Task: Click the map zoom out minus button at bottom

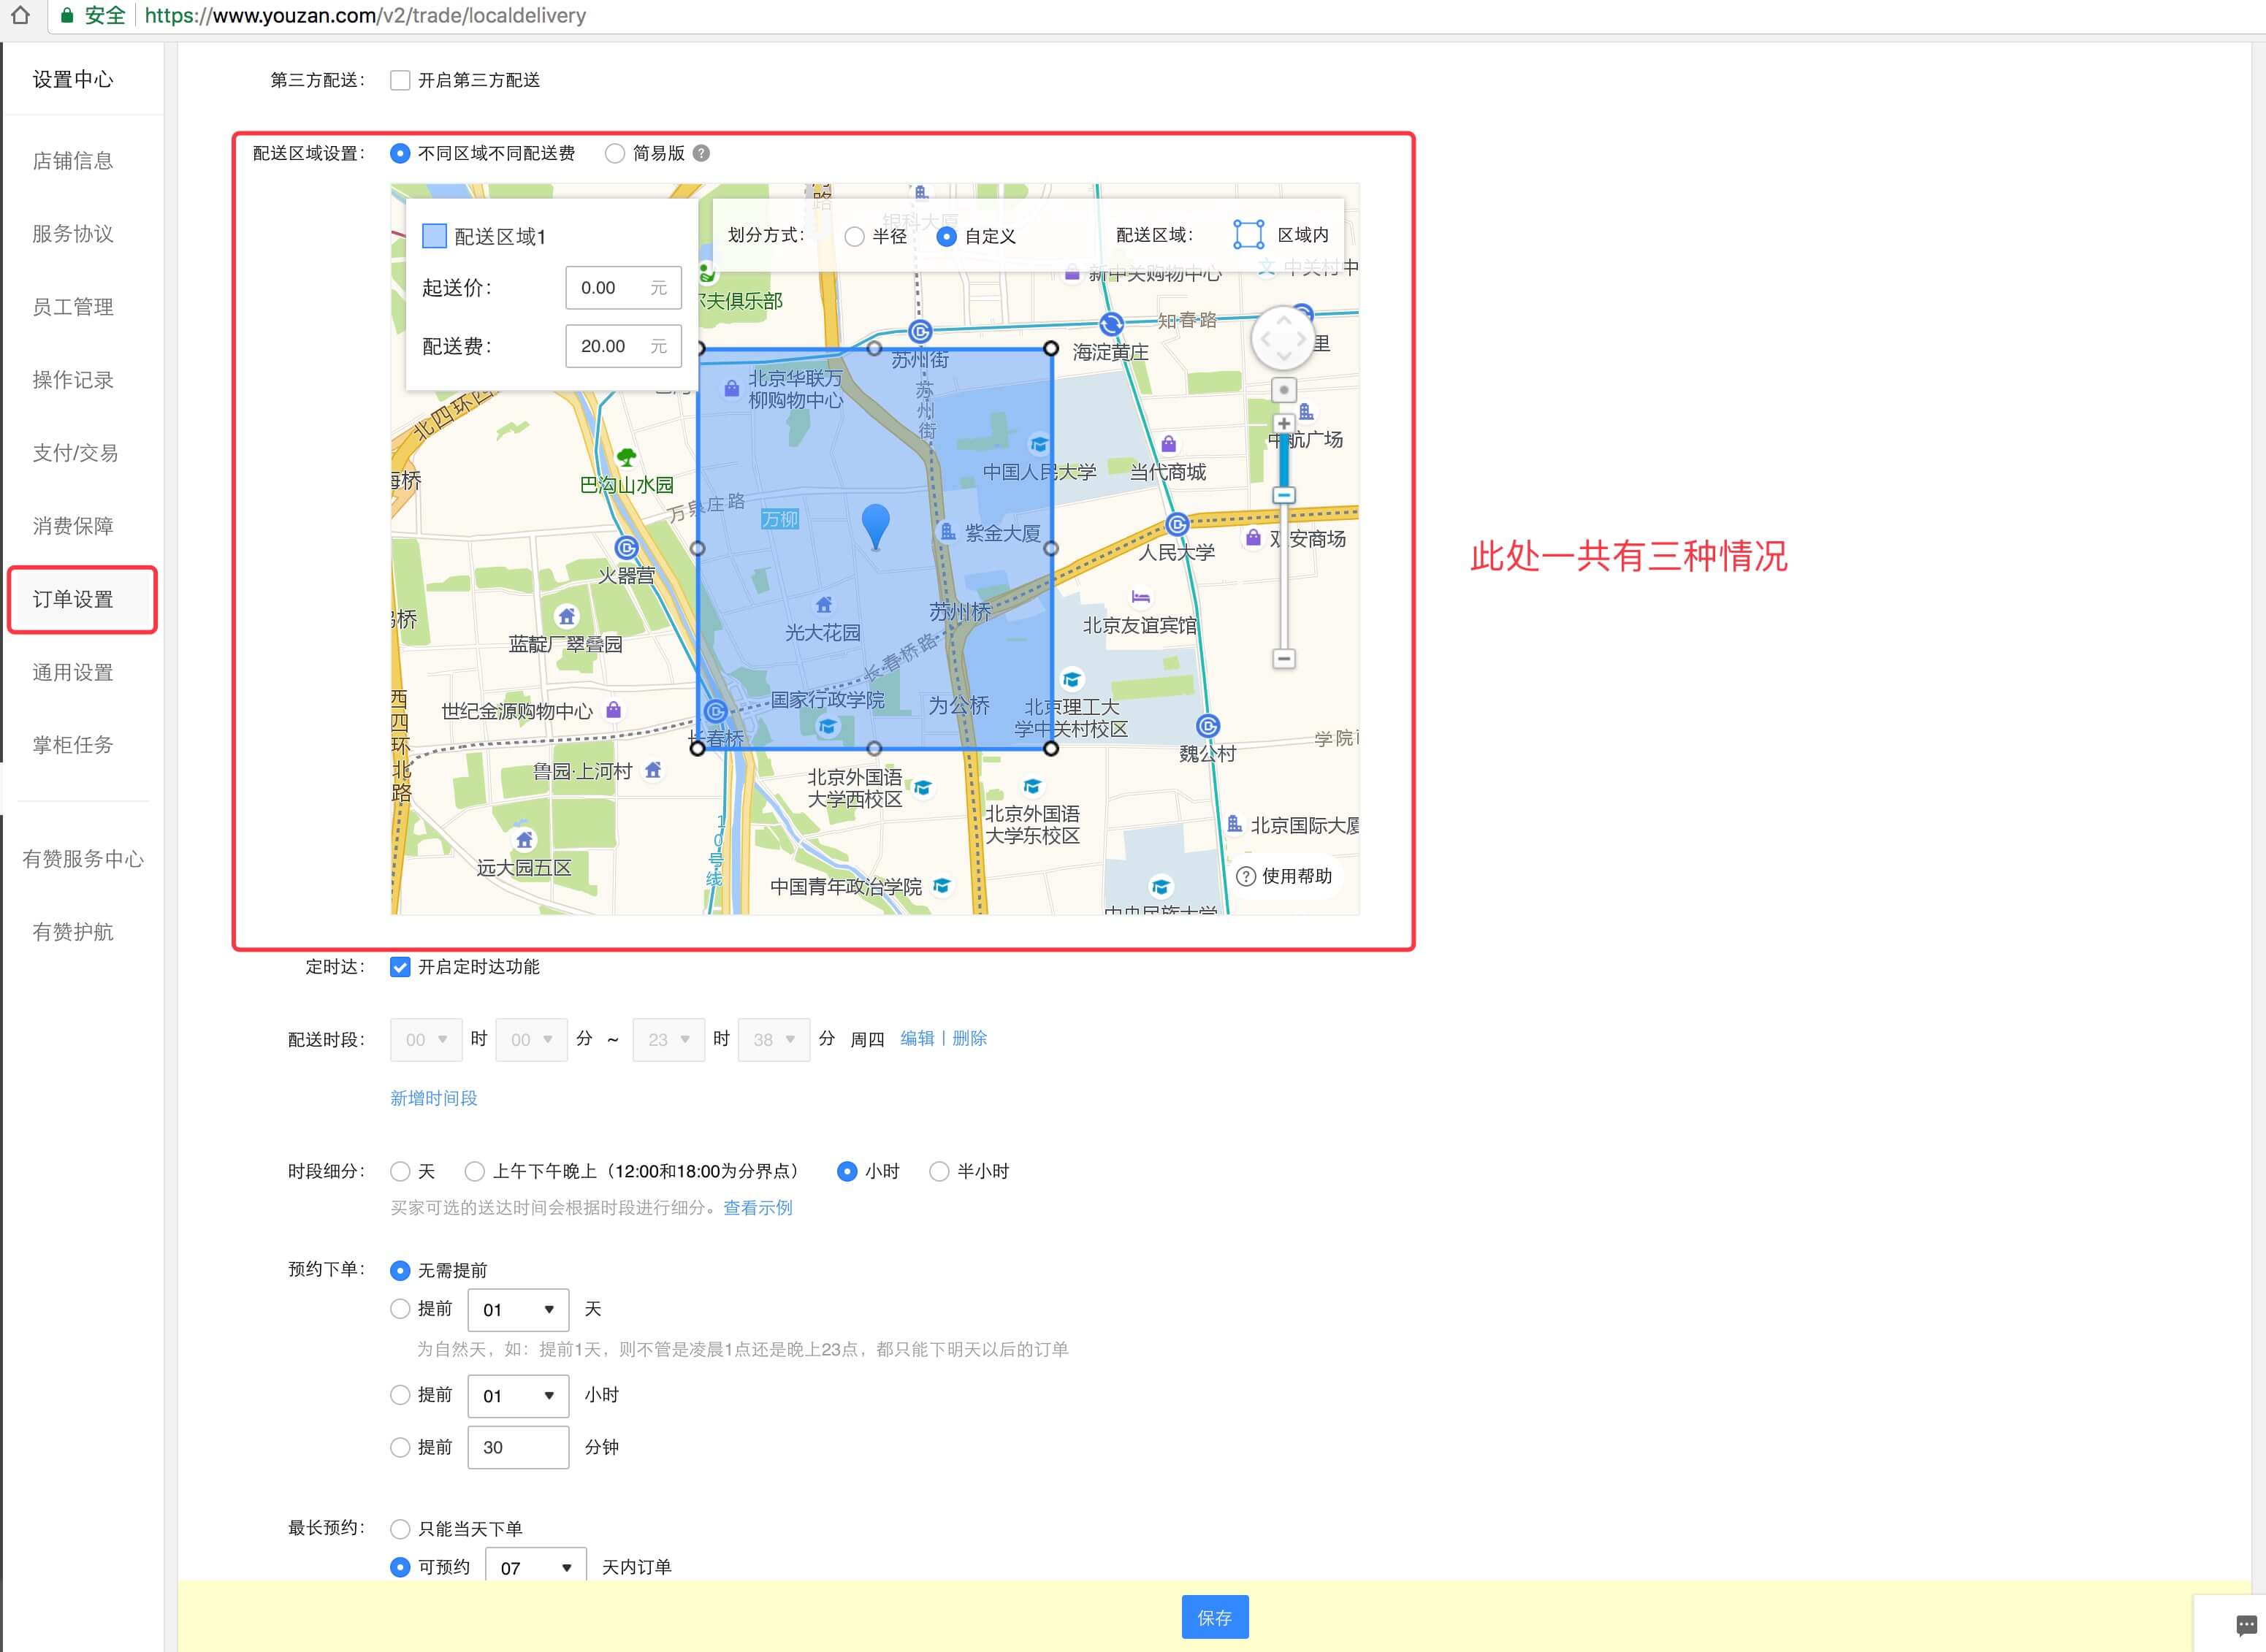Action: [1284, 658]
